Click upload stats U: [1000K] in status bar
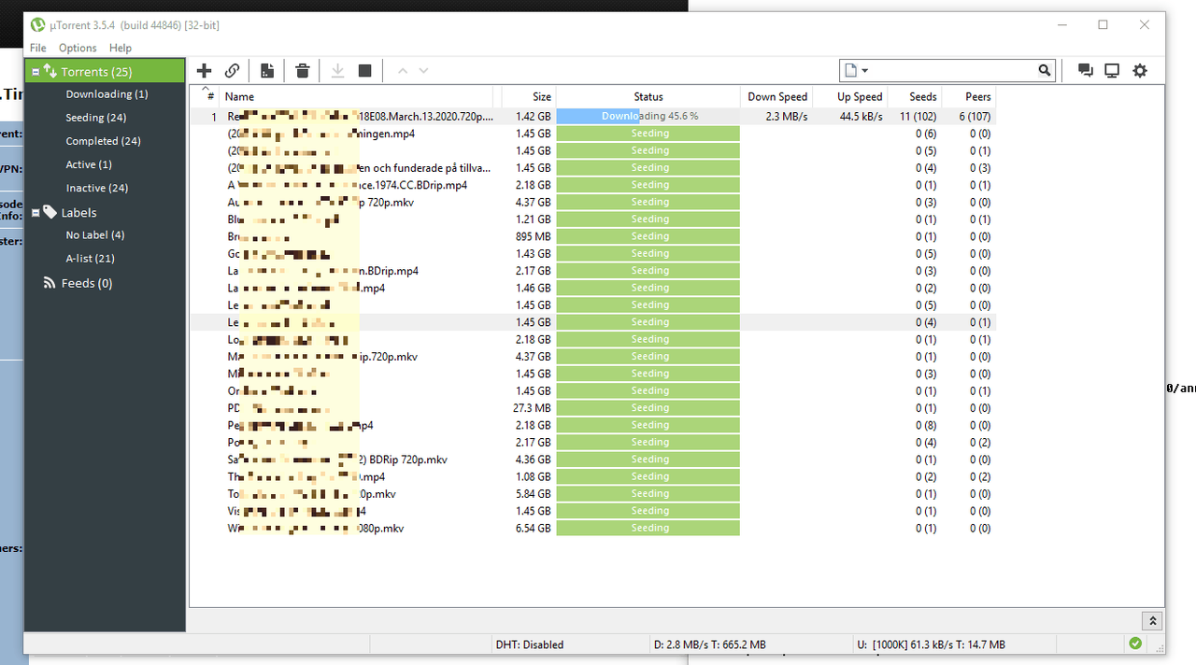 (931, 644)
